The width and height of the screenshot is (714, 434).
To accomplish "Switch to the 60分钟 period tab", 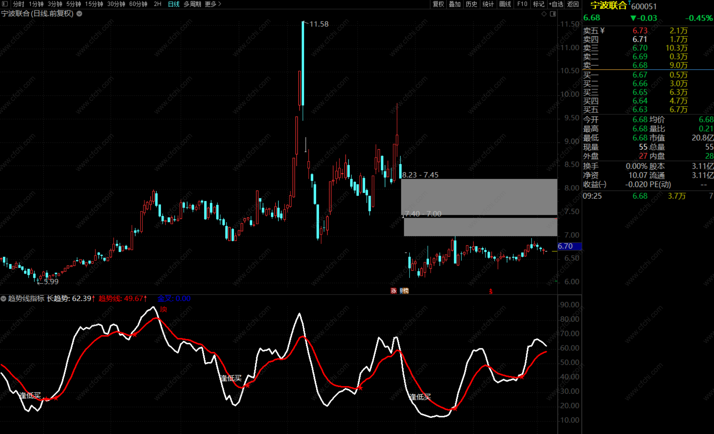I will (x=138, y=4).
